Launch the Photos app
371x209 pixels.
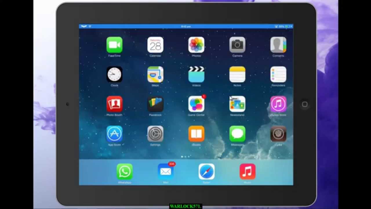196,45
